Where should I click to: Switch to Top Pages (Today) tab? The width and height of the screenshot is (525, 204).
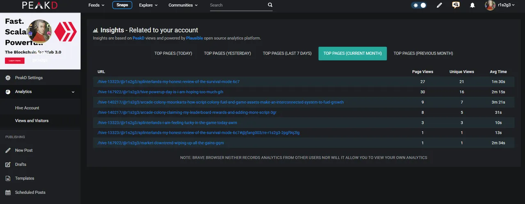point(173,53)
